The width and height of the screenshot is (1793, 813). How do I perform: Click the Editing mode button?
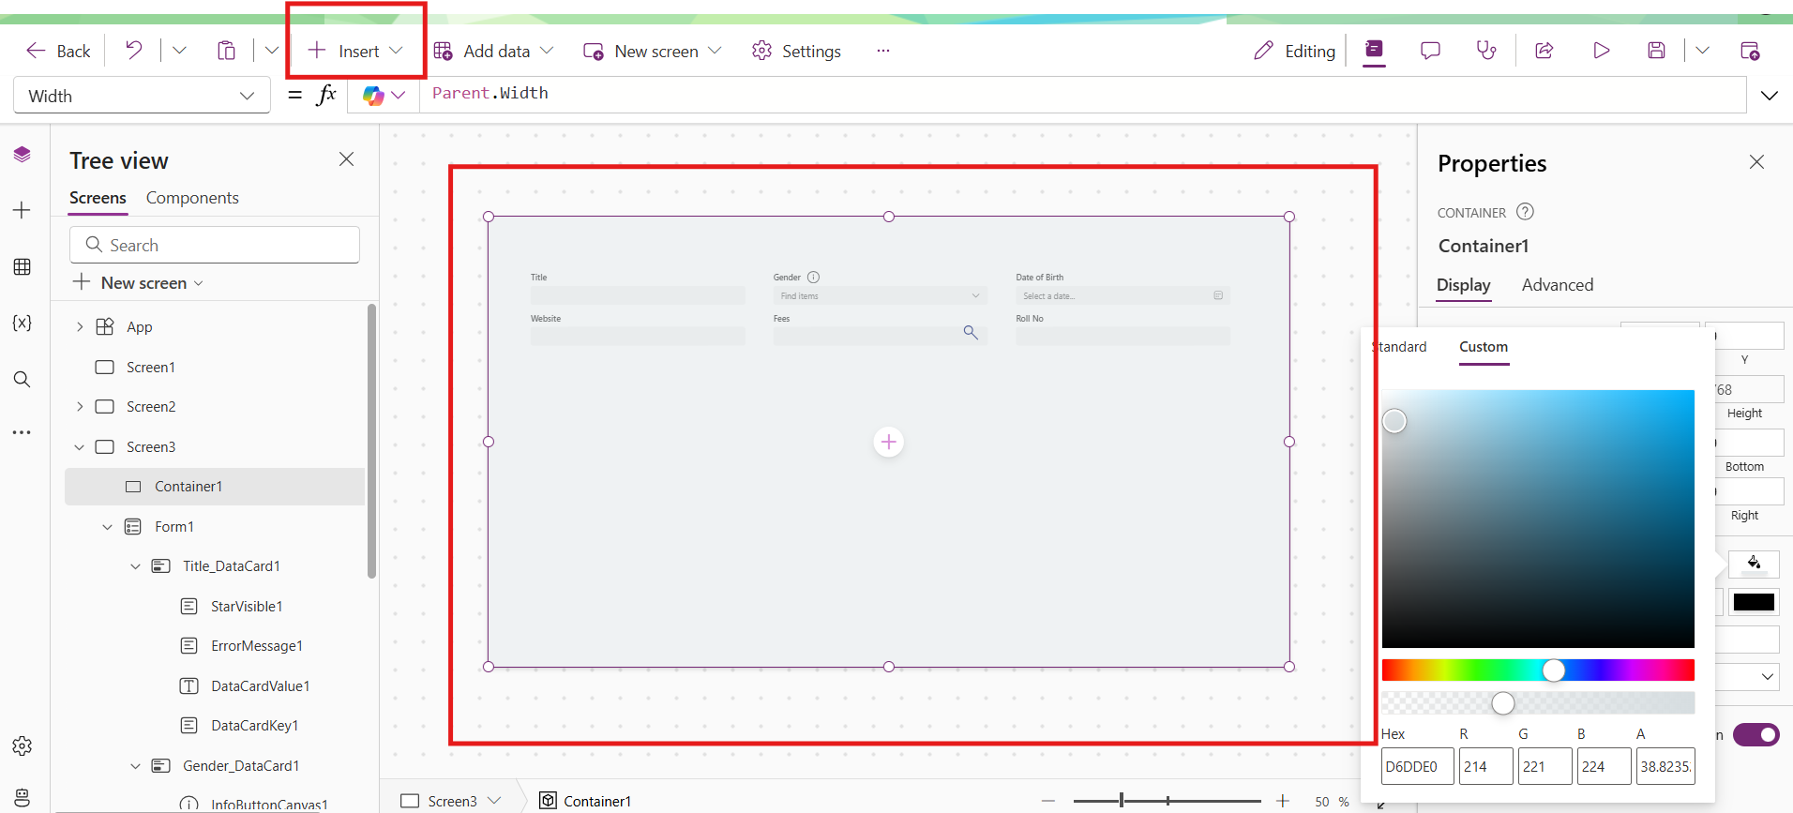1294,51
